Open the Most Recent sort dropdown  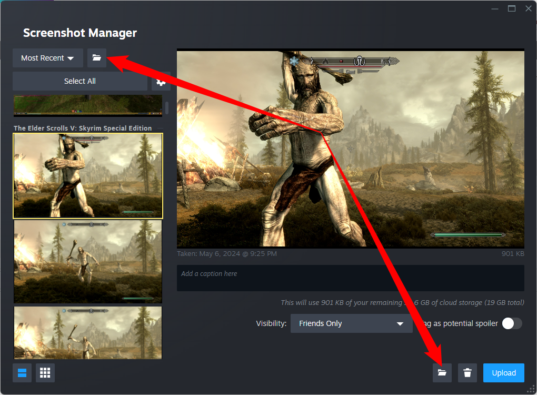click(x=47, y=58)
